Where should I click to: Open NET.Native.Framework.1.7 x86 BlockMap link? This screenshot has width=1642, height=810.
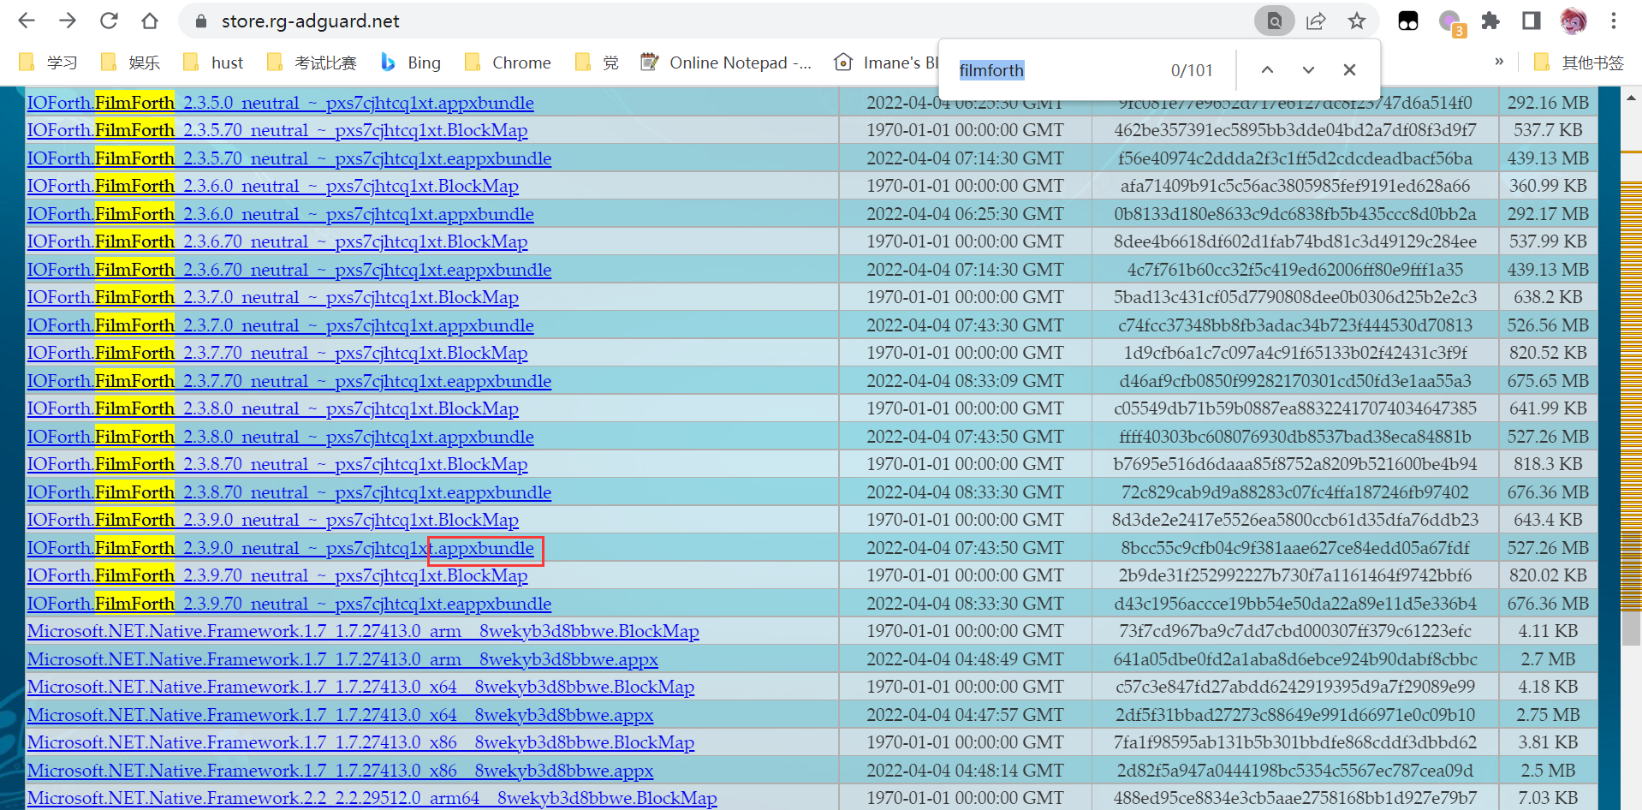click(x=361, y=742)
